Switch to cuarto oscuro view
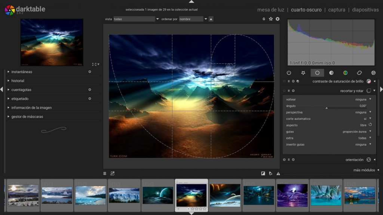The width and height of the screenshot is (383, 215). [x=306, y=10]
